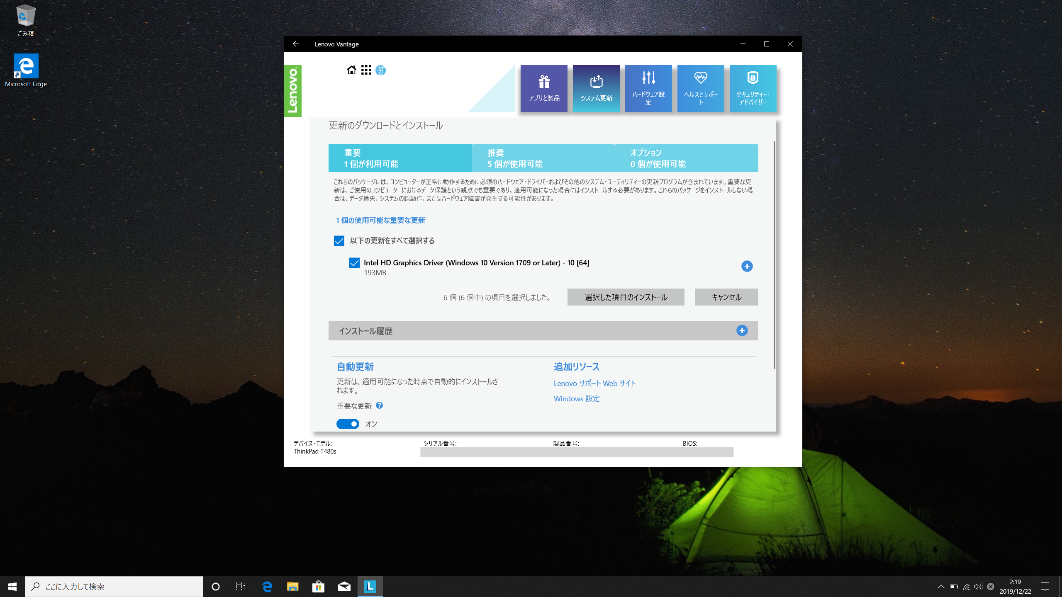The image size is (1062, 597).
Task: Open Cortana from the taskbar
Action: tap(215, 587)
